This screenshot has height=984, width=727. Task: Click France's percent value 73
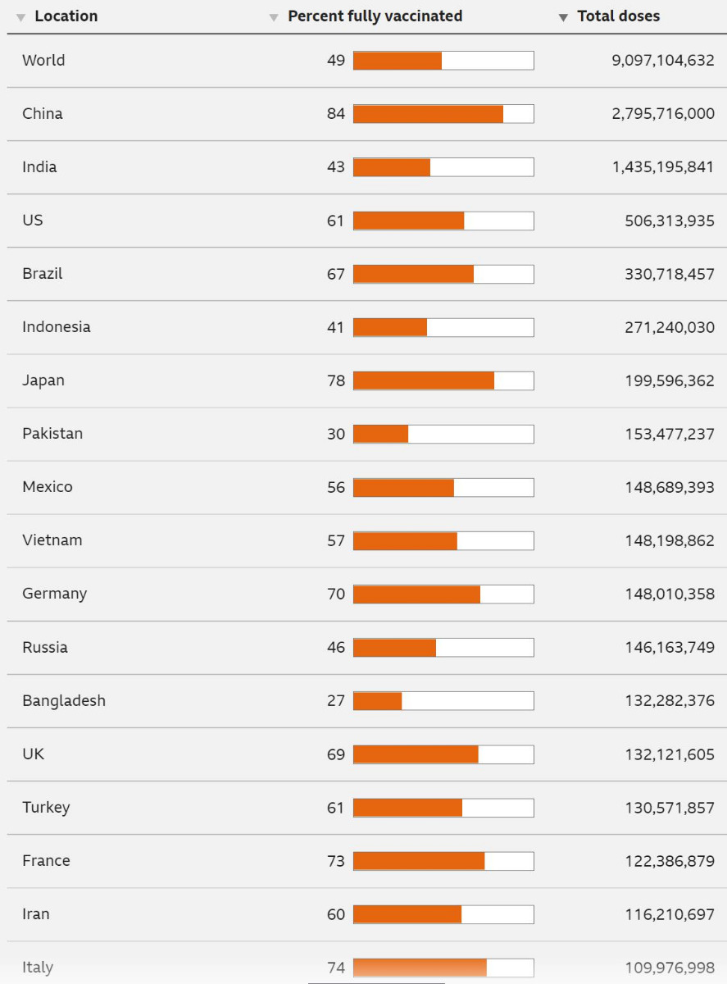pos(336,861)
